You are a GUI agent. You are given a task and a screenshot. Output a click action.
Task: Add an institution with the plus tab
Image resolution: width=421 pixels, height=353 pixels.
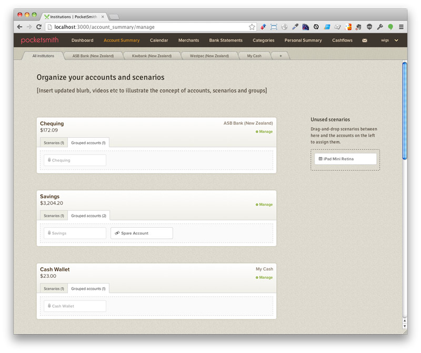point(280,56)
